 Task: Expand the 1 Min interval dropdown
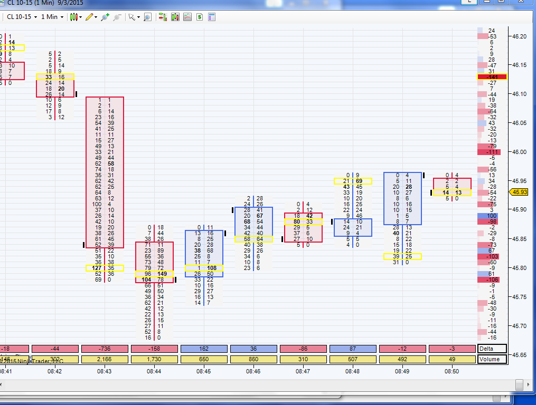[52, 17]
